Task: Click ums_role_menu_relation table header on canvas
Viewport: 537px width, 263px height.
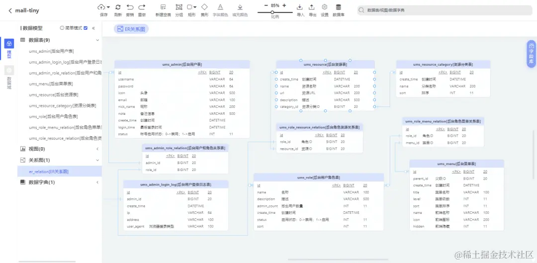Action: (443, 121)
